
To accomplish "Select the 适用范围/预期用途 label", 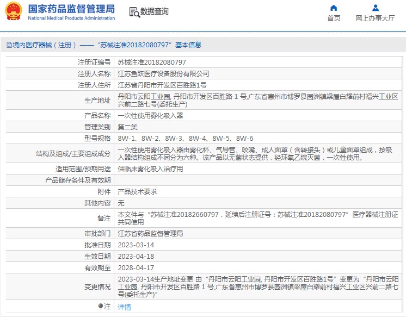I will tap(83, 169).
